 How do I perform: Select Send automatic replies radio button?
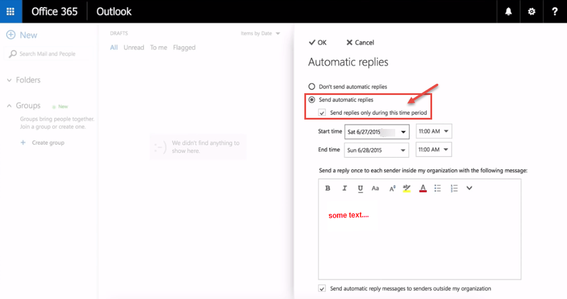312,100
